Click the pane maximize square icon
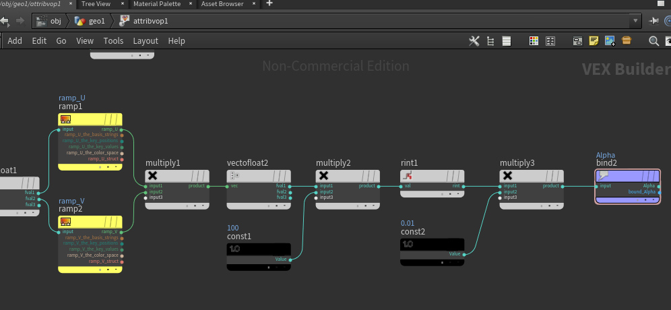This screenshot has width=671, height=310. (x=660, y=3)
